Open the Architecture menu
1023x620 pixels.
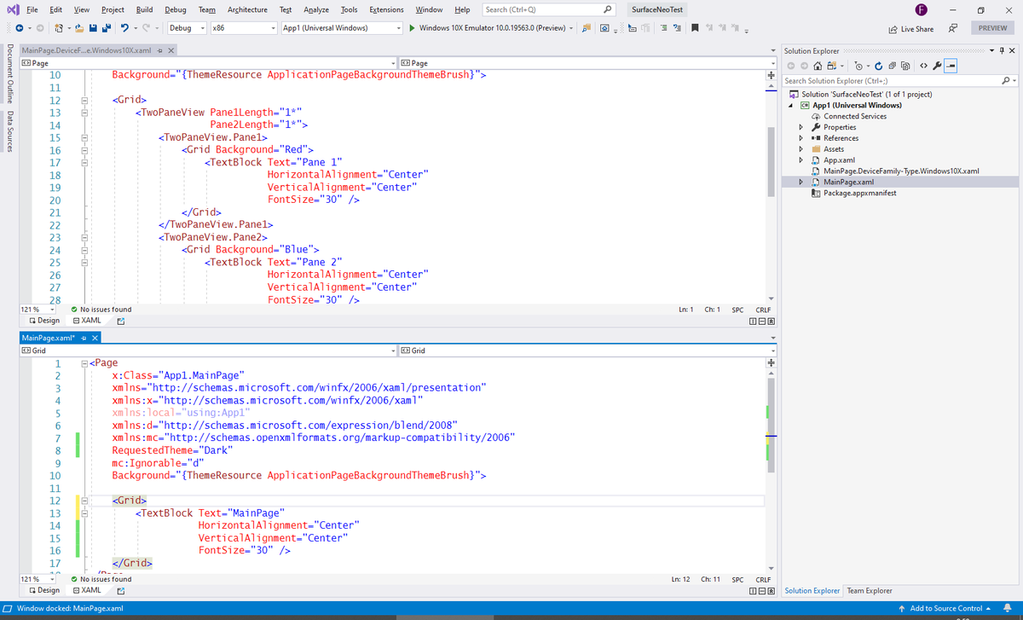pos(247,9)
